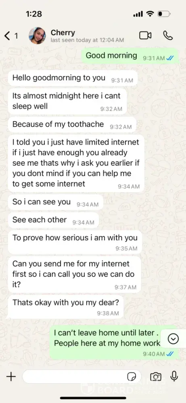This screenshot has height=403, width=186.
Task: Tap the microphone to record voice message
Action: coord(174,376)
